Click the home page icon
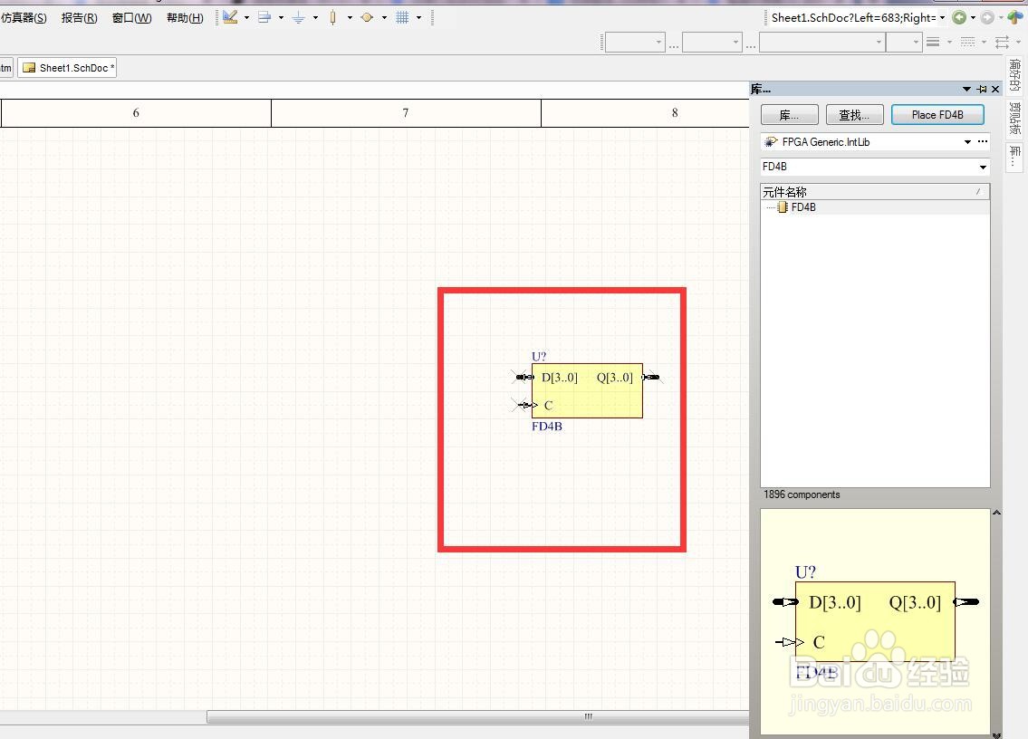The height and width of the screenshot is (739, 1028). 1015,18
